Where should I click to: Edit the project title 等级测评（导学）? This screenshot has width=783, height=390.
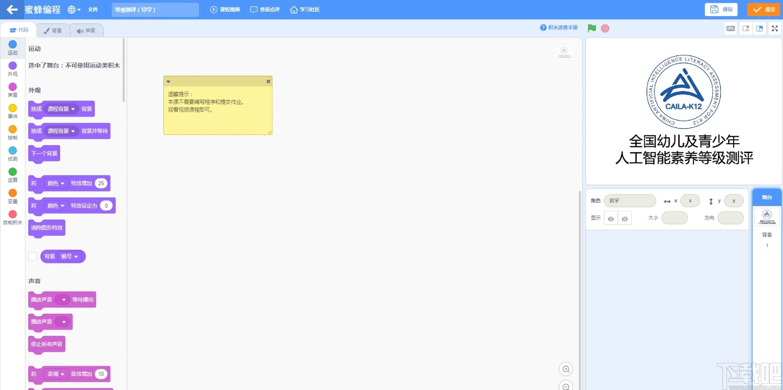pyautogui.click(x=155, y=10)
